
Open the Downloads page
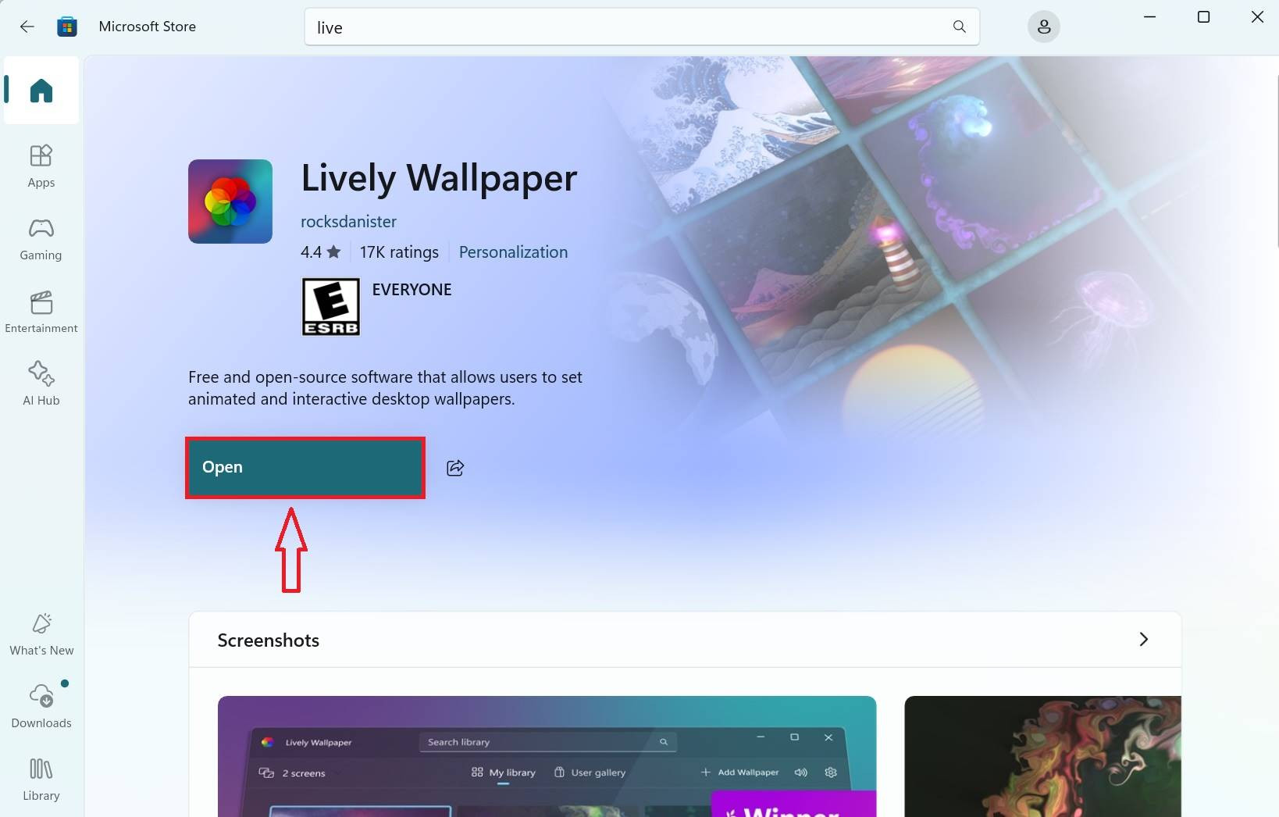(41, 706)
